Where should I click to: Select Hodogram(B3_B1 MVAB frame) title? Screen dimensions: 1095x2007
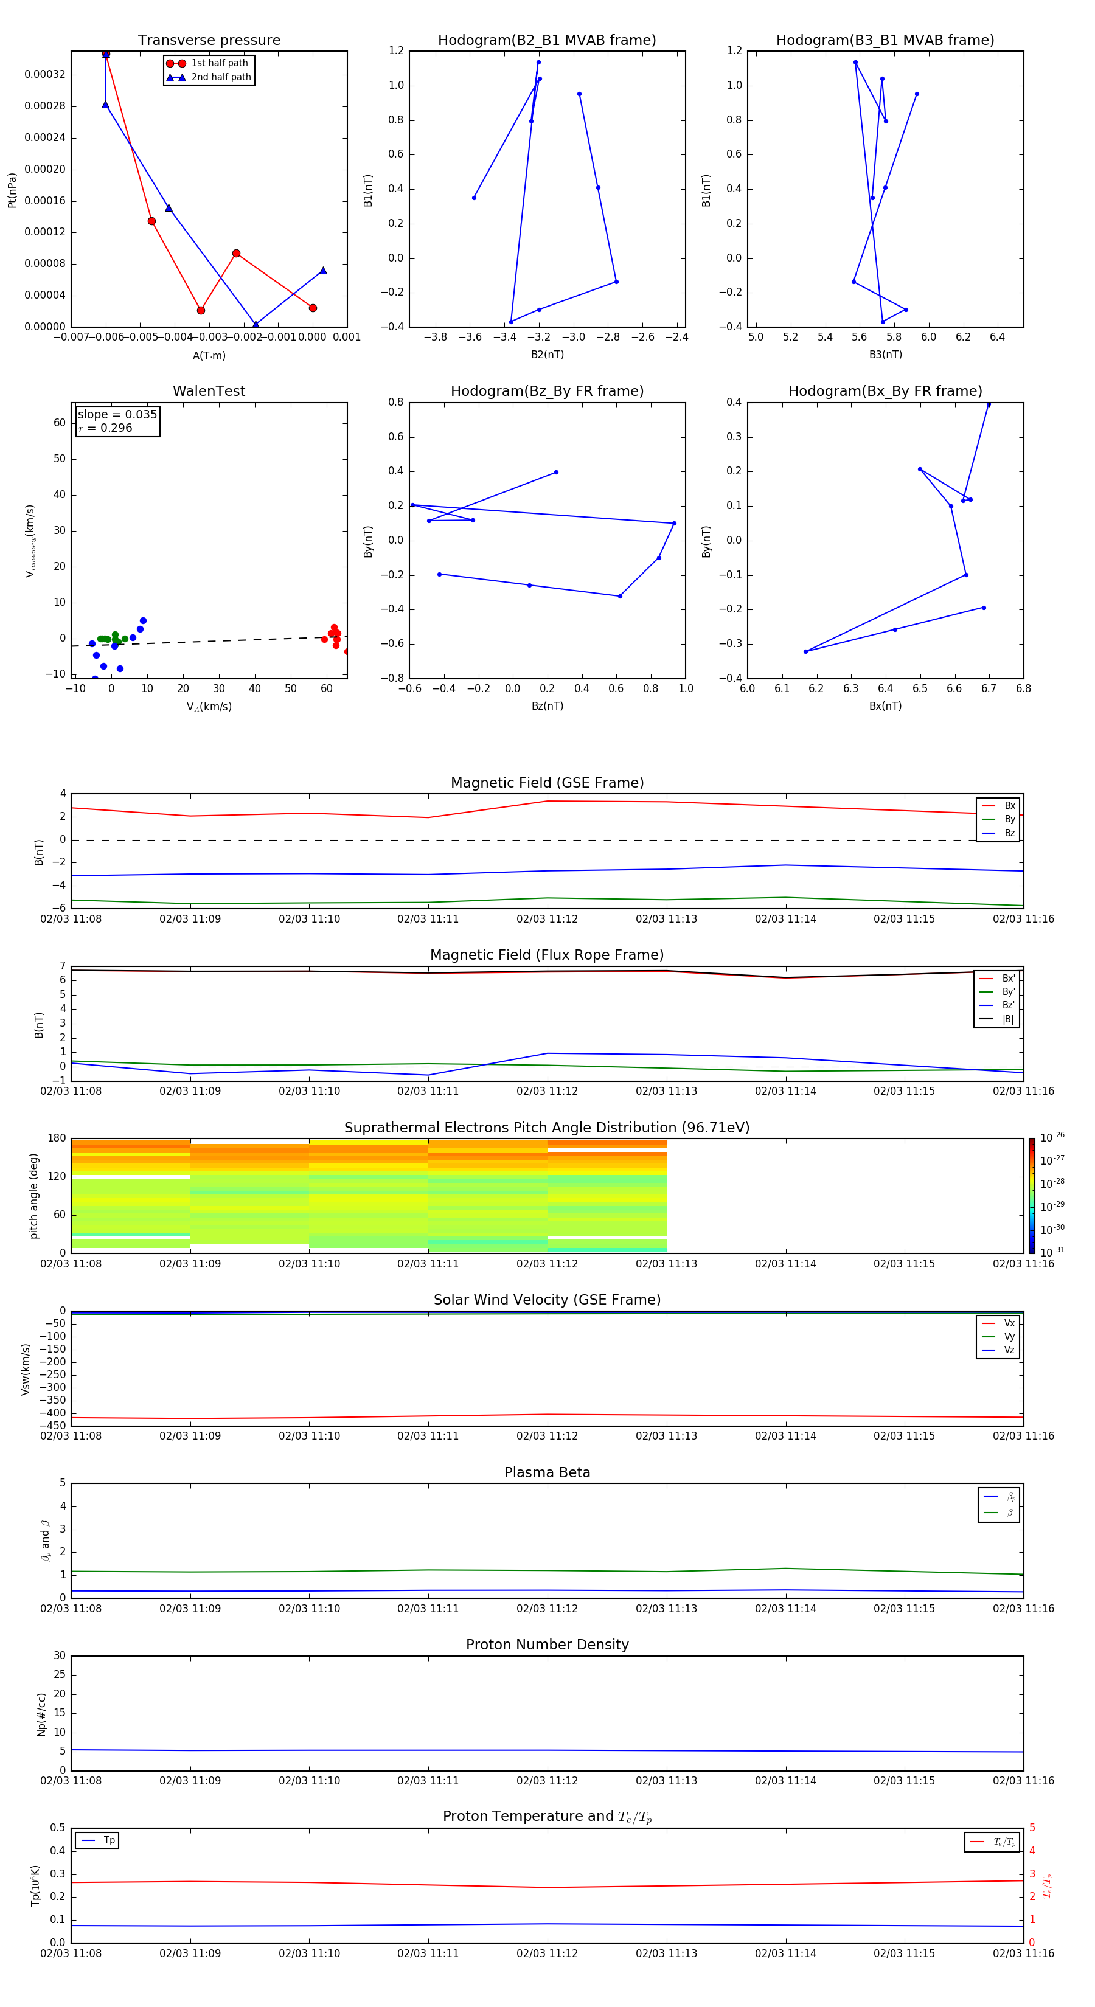885,41
